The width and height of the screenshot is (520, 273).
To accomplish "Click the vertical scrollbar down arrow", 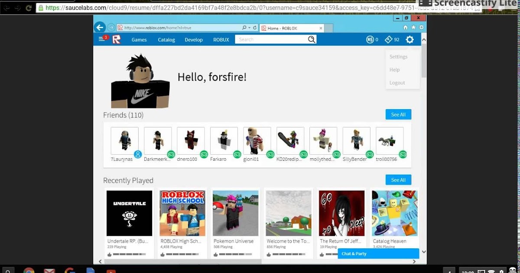I will coord(424,251).
